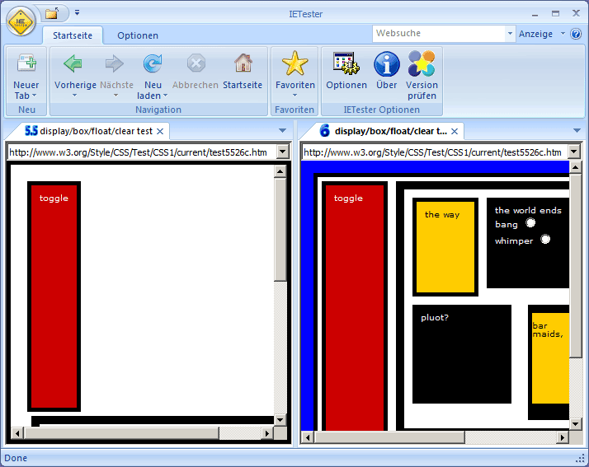Click the right pane URL address field
This screenshot has width=589, height=467.
click(x=436, y=152)
